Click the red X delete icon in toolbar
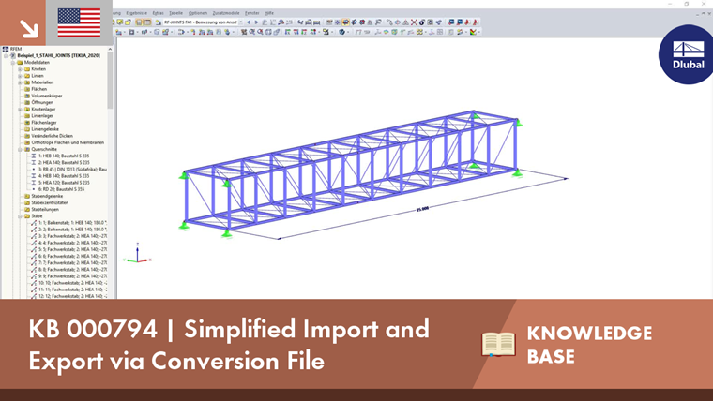 (x=414, y=22)
